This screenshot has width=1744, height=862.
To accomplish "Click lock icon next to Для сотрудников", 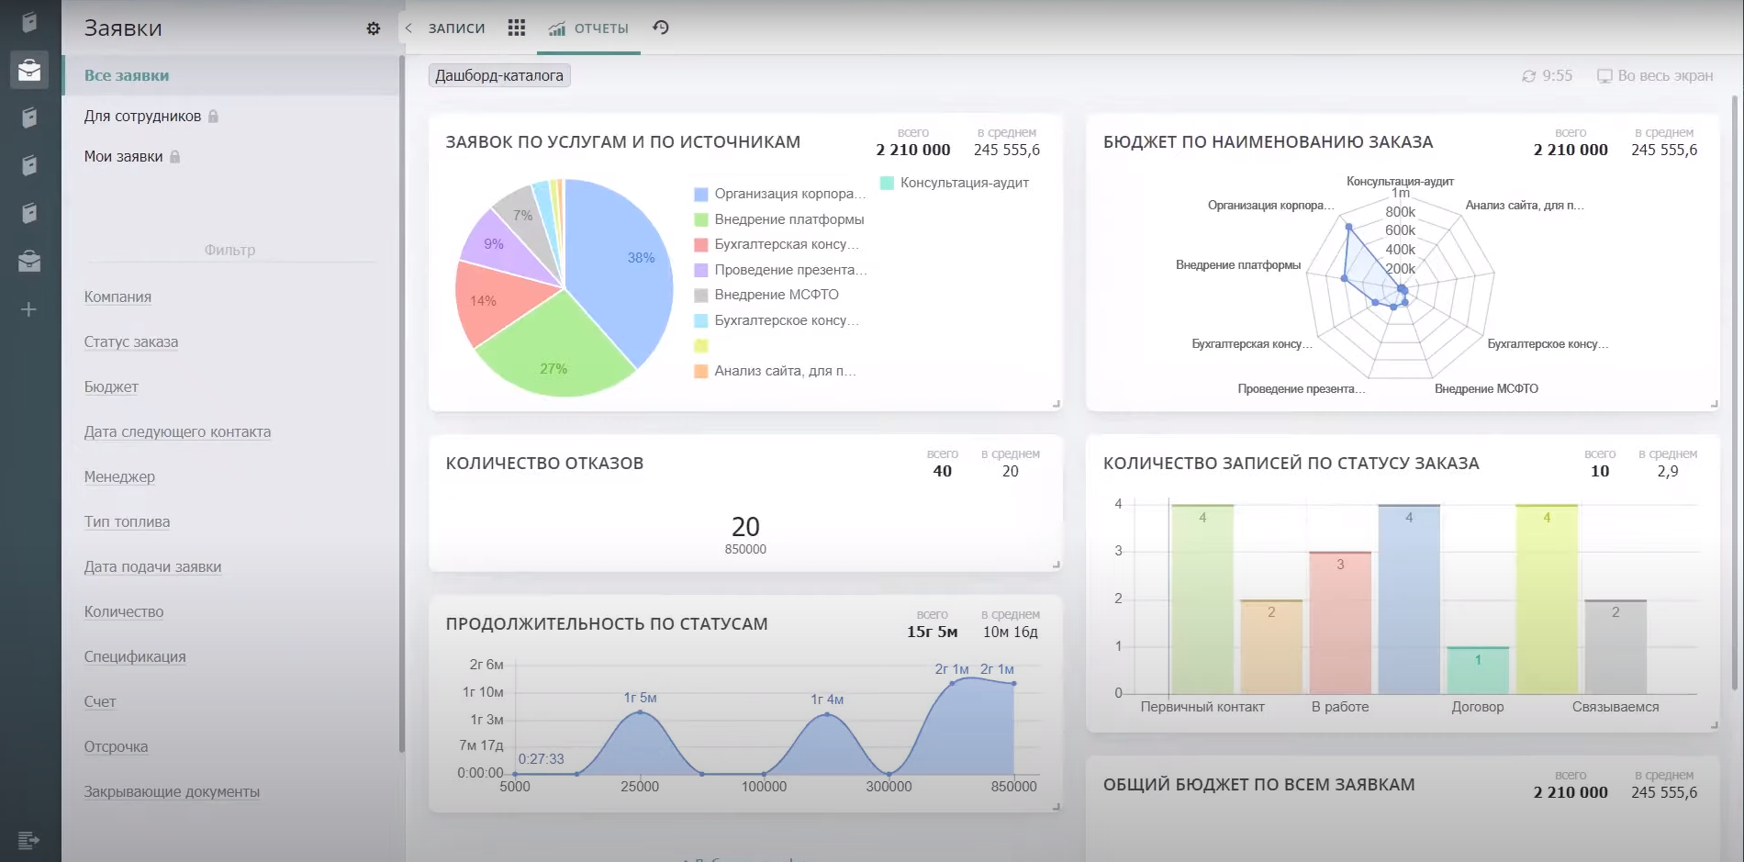I will tap(213, 116).
